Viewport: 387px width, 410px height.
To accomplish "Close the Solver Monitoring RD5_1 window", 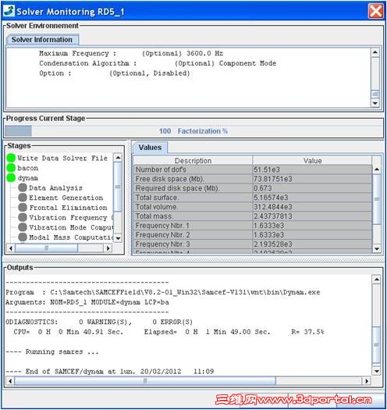I will 376,11.
